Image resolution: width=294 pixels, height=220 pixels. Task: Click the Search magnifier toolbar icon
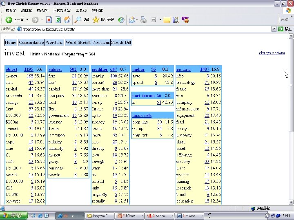(x=78, y=20)
